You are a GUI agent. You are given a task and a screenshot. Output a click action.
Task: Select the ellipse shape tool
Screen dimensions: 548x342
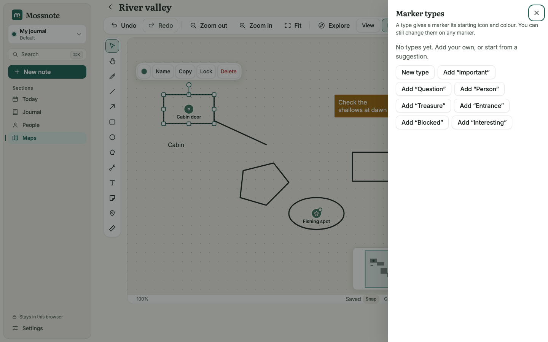(112, 137)
